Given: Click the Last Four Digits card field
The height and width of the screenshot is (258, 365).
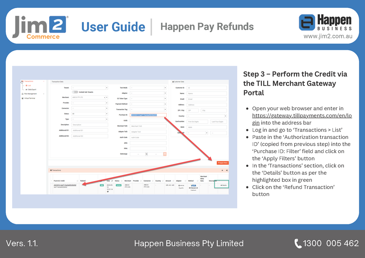Looking at the screenshot, I should pyautogui.click(x=218, y=122).
